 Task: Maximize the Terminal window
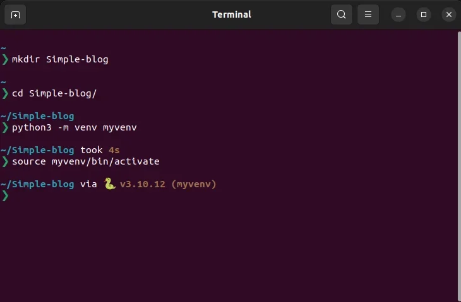(424, 15)
